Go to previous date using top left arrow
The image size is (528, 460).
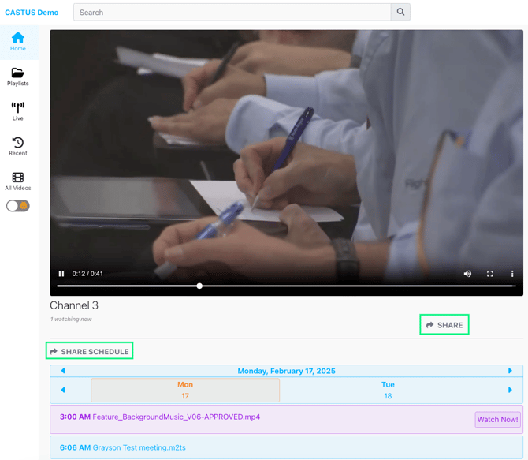click(x=63, y=371)
